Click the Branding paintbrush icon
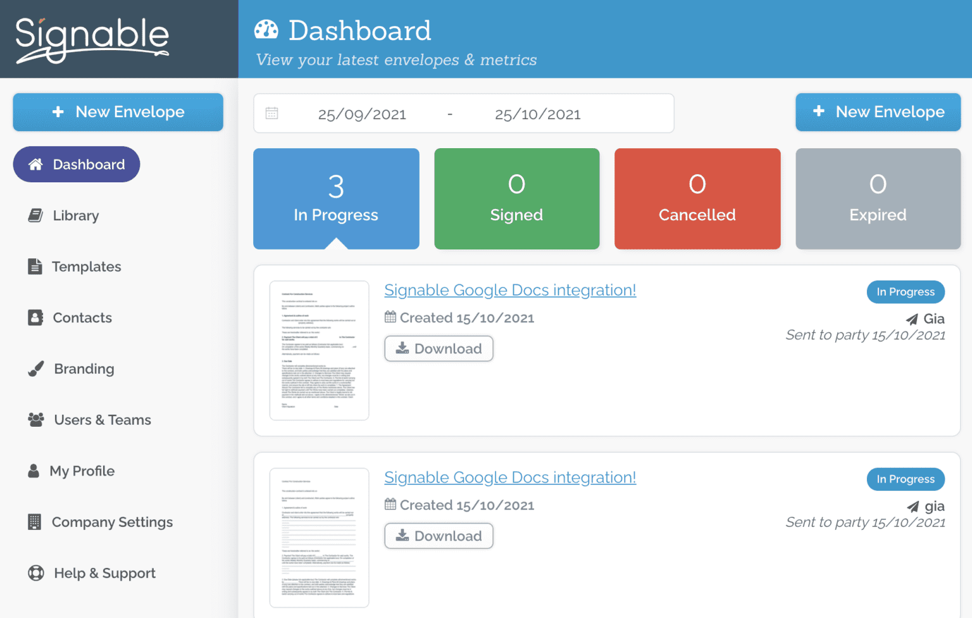The width and height of the screenshot is (972, 618). click(36, 369)
